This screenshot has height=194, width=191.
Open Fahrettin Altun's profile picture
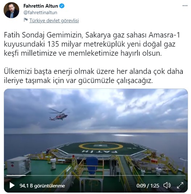coord(12,10)
